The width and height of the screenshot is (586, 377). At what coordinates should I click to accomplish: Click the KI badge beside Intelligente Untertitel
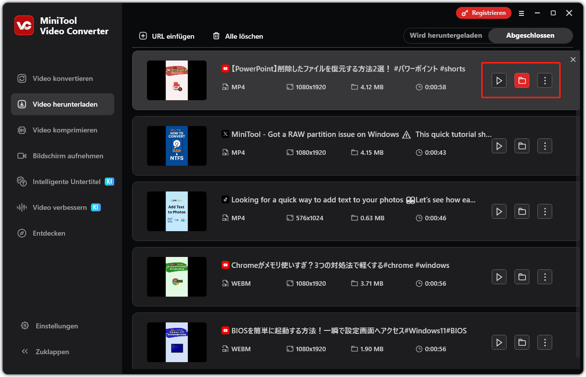[109, 182]
